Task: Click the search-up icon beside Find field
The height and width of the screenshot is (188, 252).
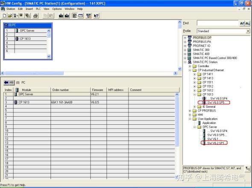Action: tap(242, 23)
